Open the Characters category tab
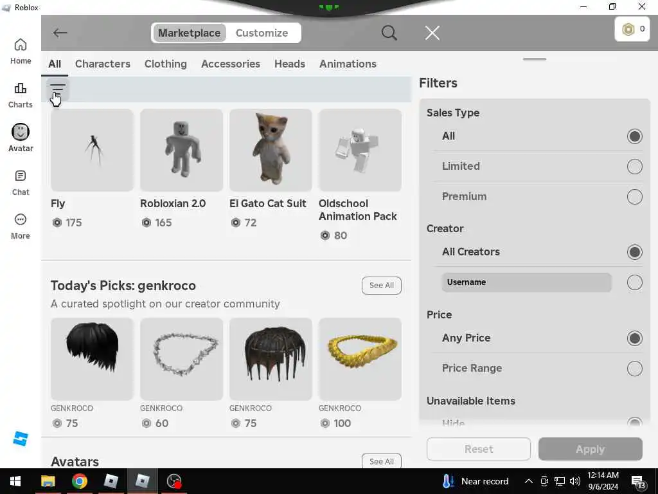The width and height of the screenshot is (658, 494). click(103, 64)
